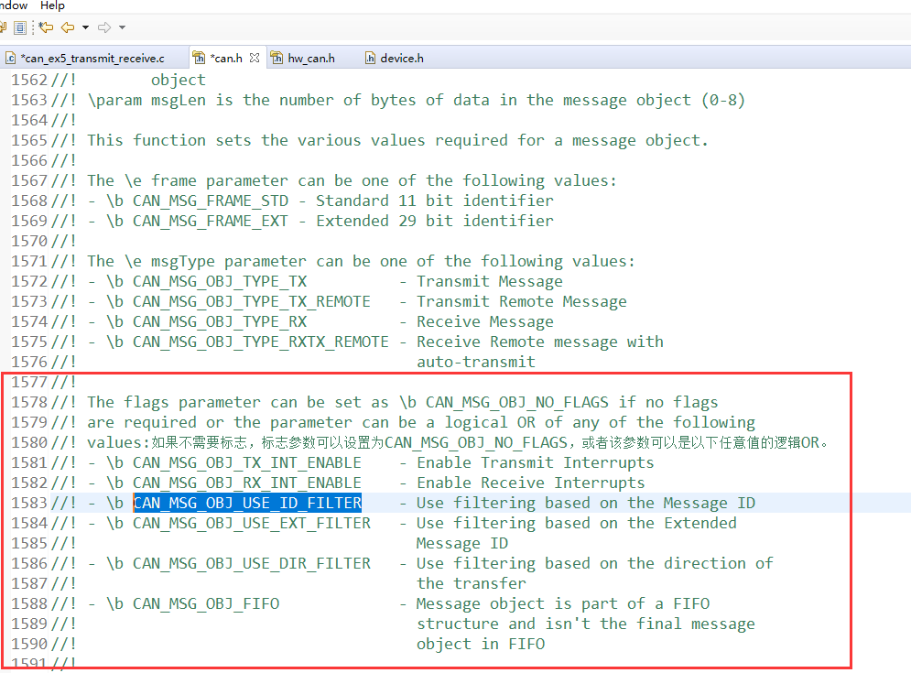
Task: Click the Last Edit Location icon
Action: pyautogui.click(x=45, y=27)
